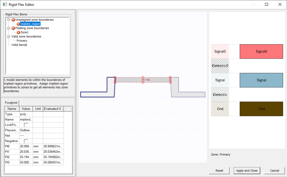Click the Signal layer preview icon
This screenshot has height=177, width=287.
[220, 80]
